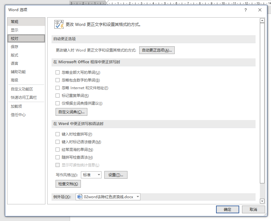Select 显示 category
The image size is (271, 221).
tap(26, 30)
